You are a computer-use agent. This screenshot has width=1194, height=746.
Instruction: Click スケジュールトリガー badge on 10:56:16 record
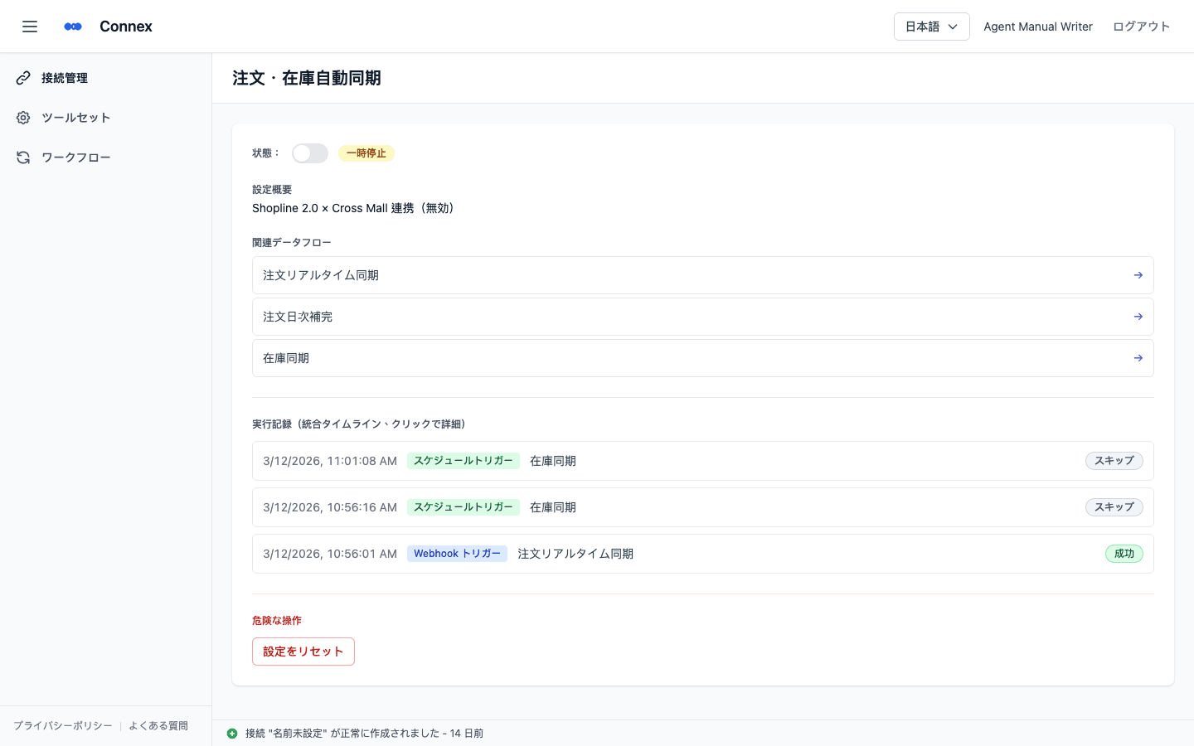pyautogui.click(x=464, y=507)
